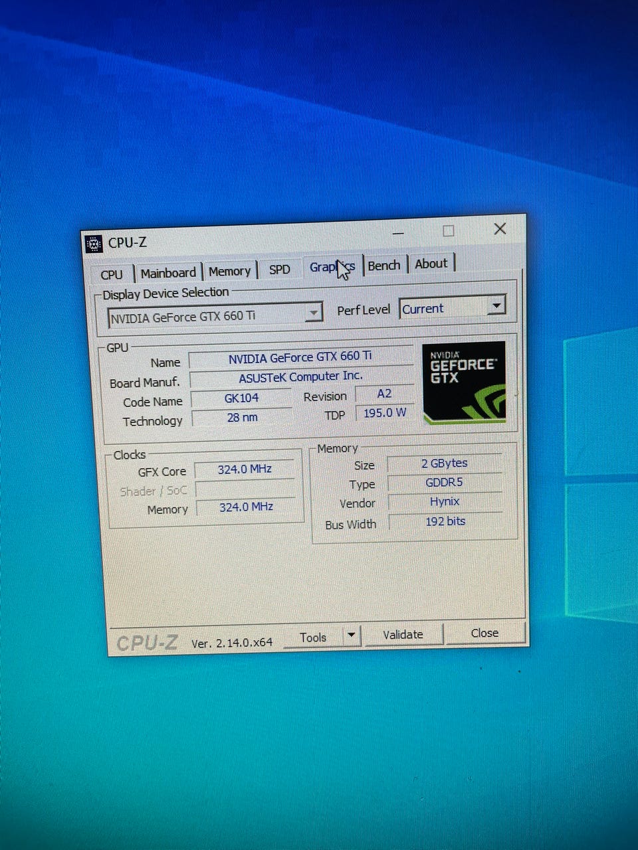
Task: Click the Perf Level label
Action: point(364,310)
